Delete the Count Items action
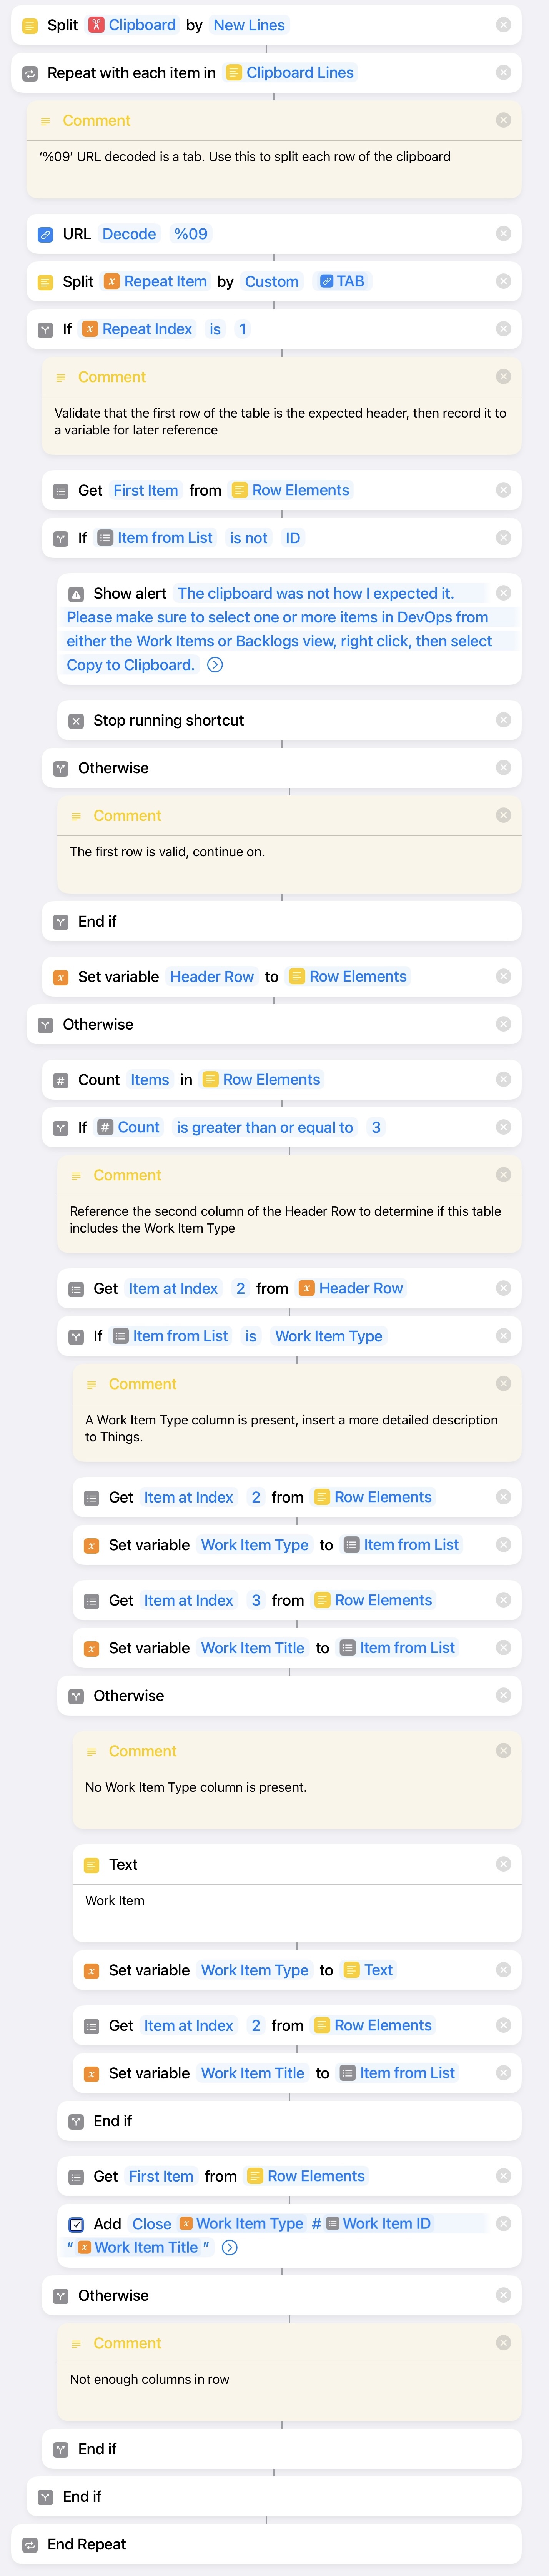Image resolution: width=549 pixels, height=2576 pixels. point(503,1079)
